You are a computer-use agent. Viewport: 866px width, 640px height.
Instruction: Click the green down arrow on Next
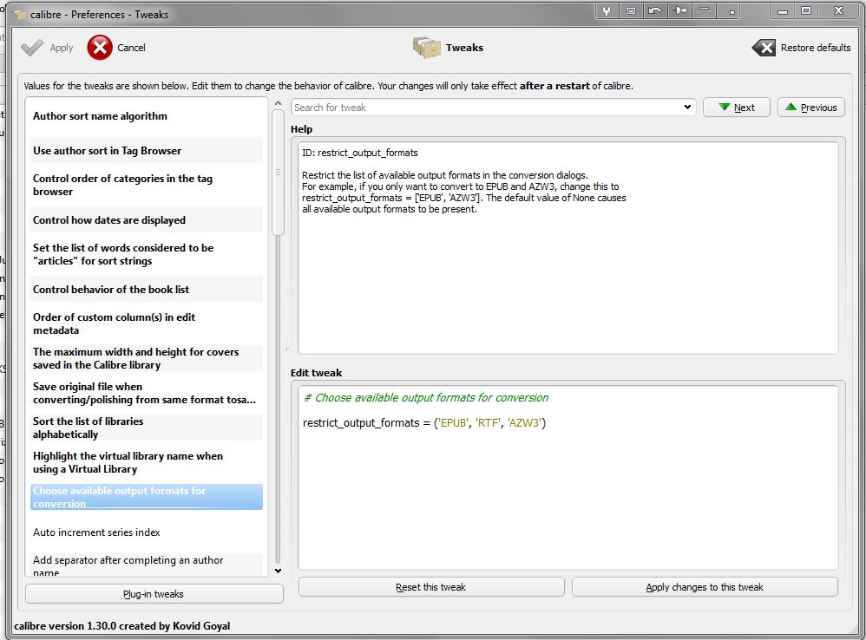pyautogui.click(x=724, y=107)
